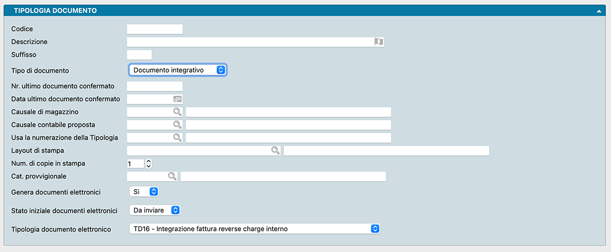Screen dimensions: 611x252
Task: Adjust the Num. di copie in stampa stepper
Action: (149, 163)
